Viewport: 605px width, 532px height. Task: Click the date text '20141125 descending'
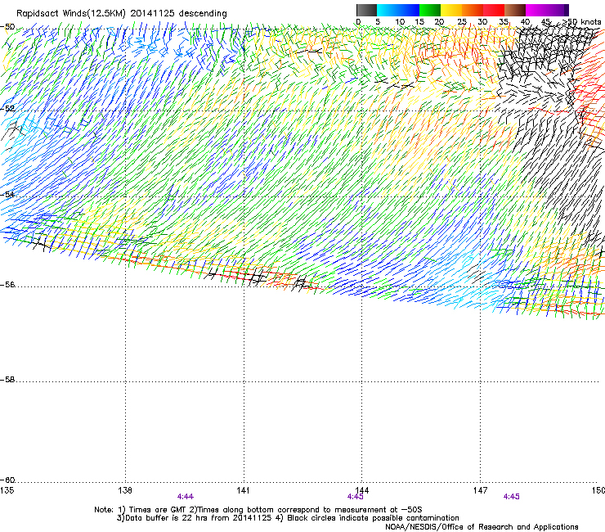click(179, 14)
